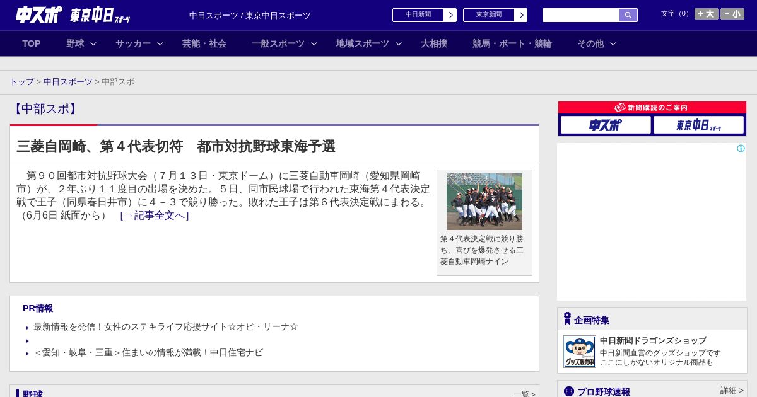The height and width of the screenshot is (397, 757).
Task: Focus the header search input field
Action: 581,15
